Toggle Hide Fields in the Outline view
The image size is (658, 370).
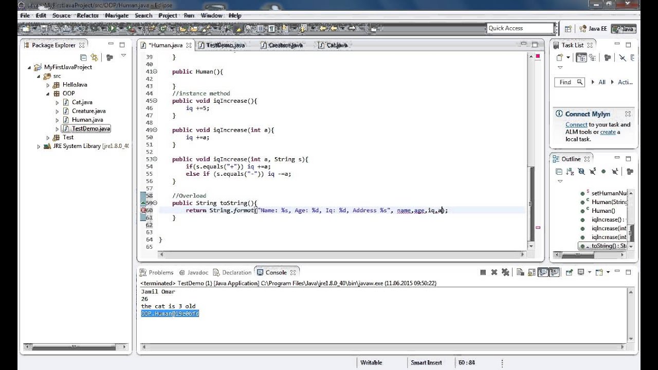tap(581, 172)
